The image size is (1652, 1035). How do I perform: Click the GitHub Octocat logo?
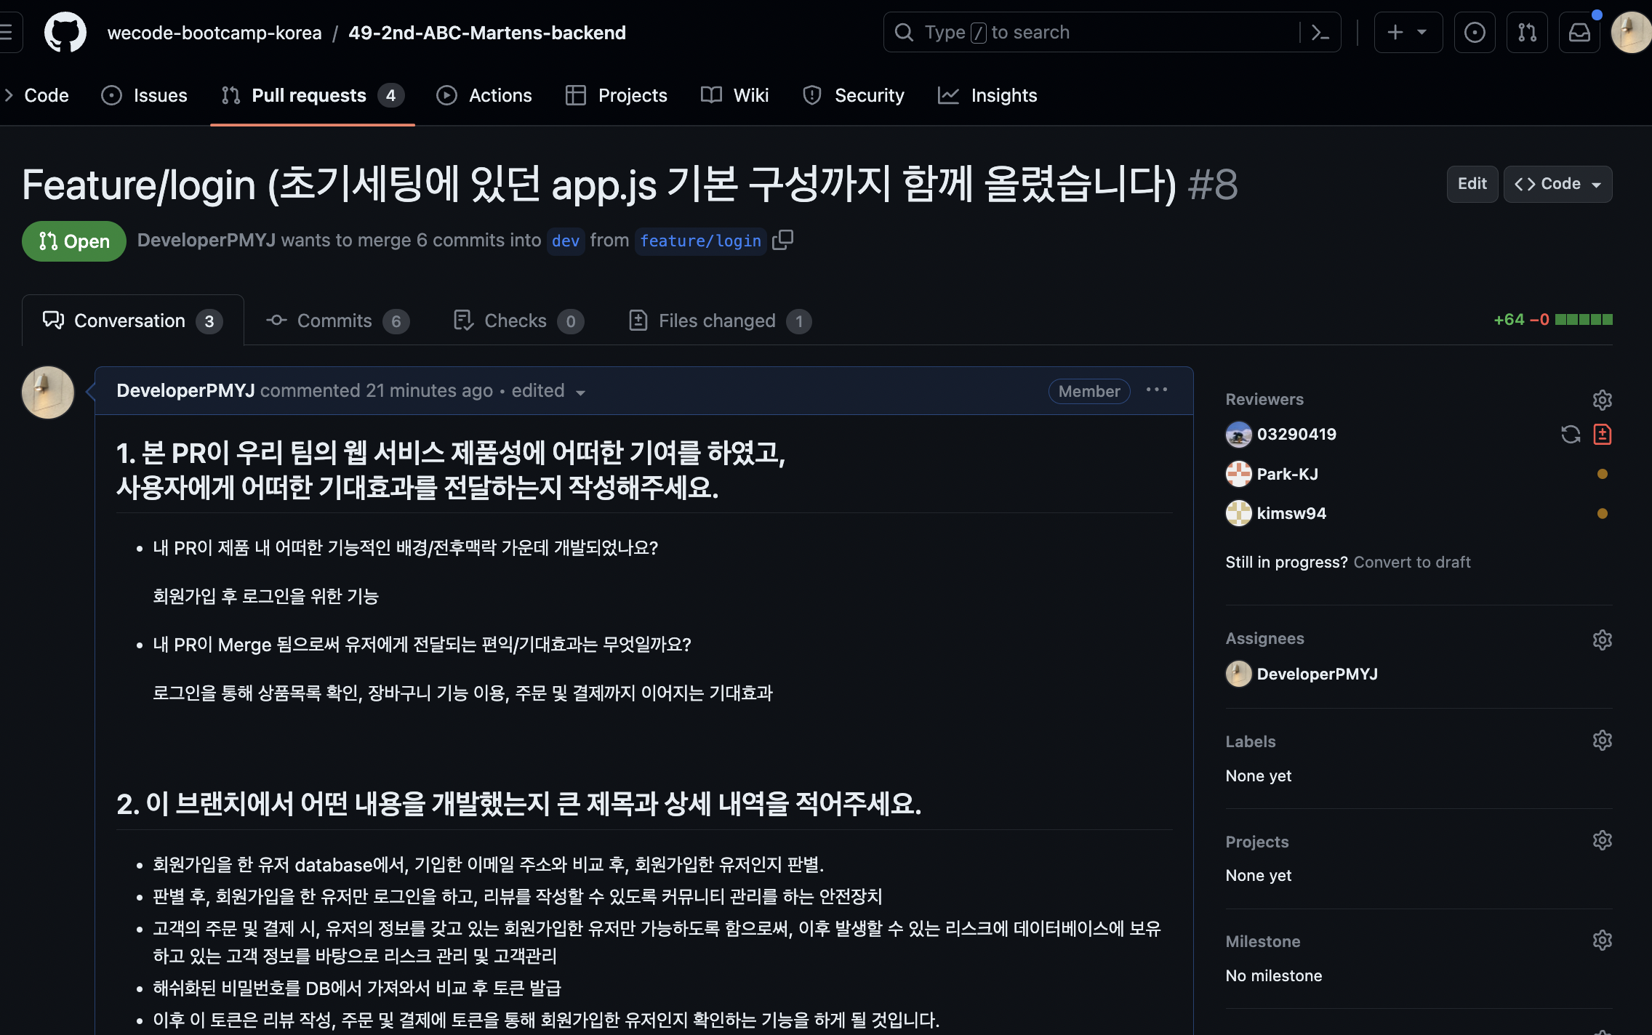coord(65,32)
